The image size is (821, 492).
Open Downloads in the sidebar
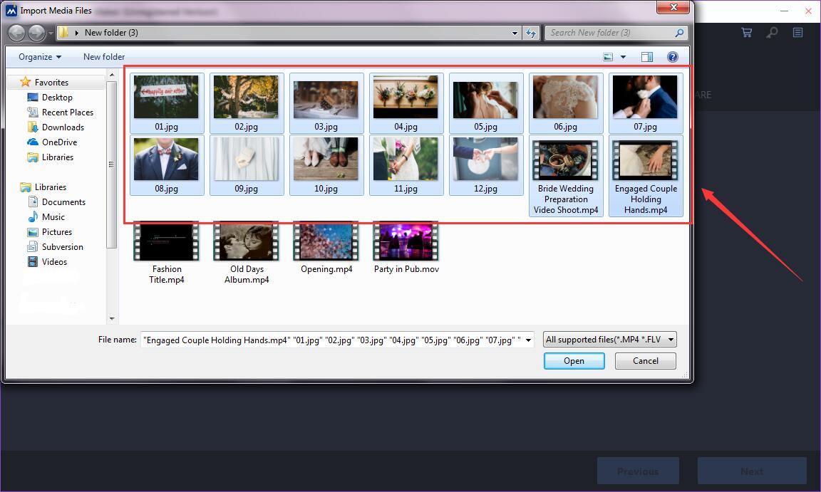point(56,127)
